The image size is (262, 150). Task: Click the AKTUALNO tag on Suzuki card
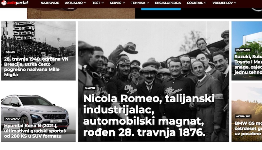[243, 50]
